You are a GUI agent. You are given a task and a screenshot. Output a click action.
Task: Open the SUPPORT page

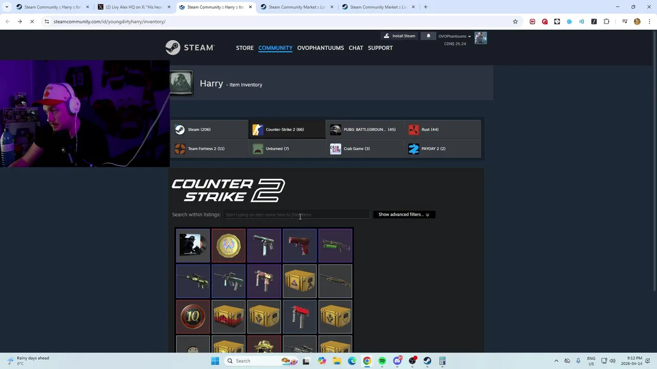tap(380, 48)
